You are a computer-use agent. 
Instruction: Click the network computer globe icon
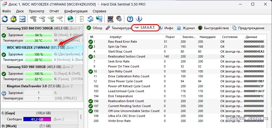coord(99,19)
